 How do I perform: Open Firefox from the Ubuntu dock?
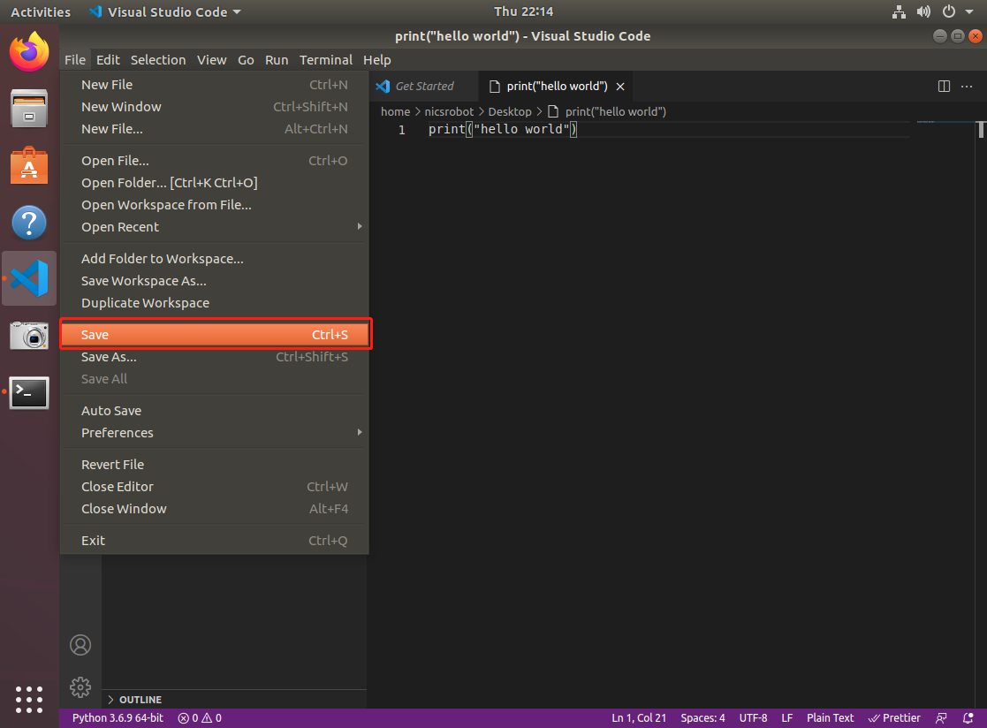point(29,51)
